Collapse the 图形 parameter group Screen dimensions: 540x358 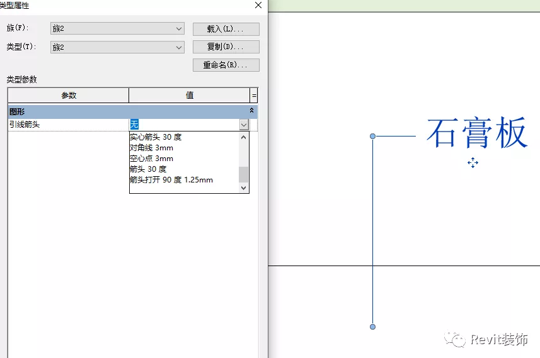(252, 111)
